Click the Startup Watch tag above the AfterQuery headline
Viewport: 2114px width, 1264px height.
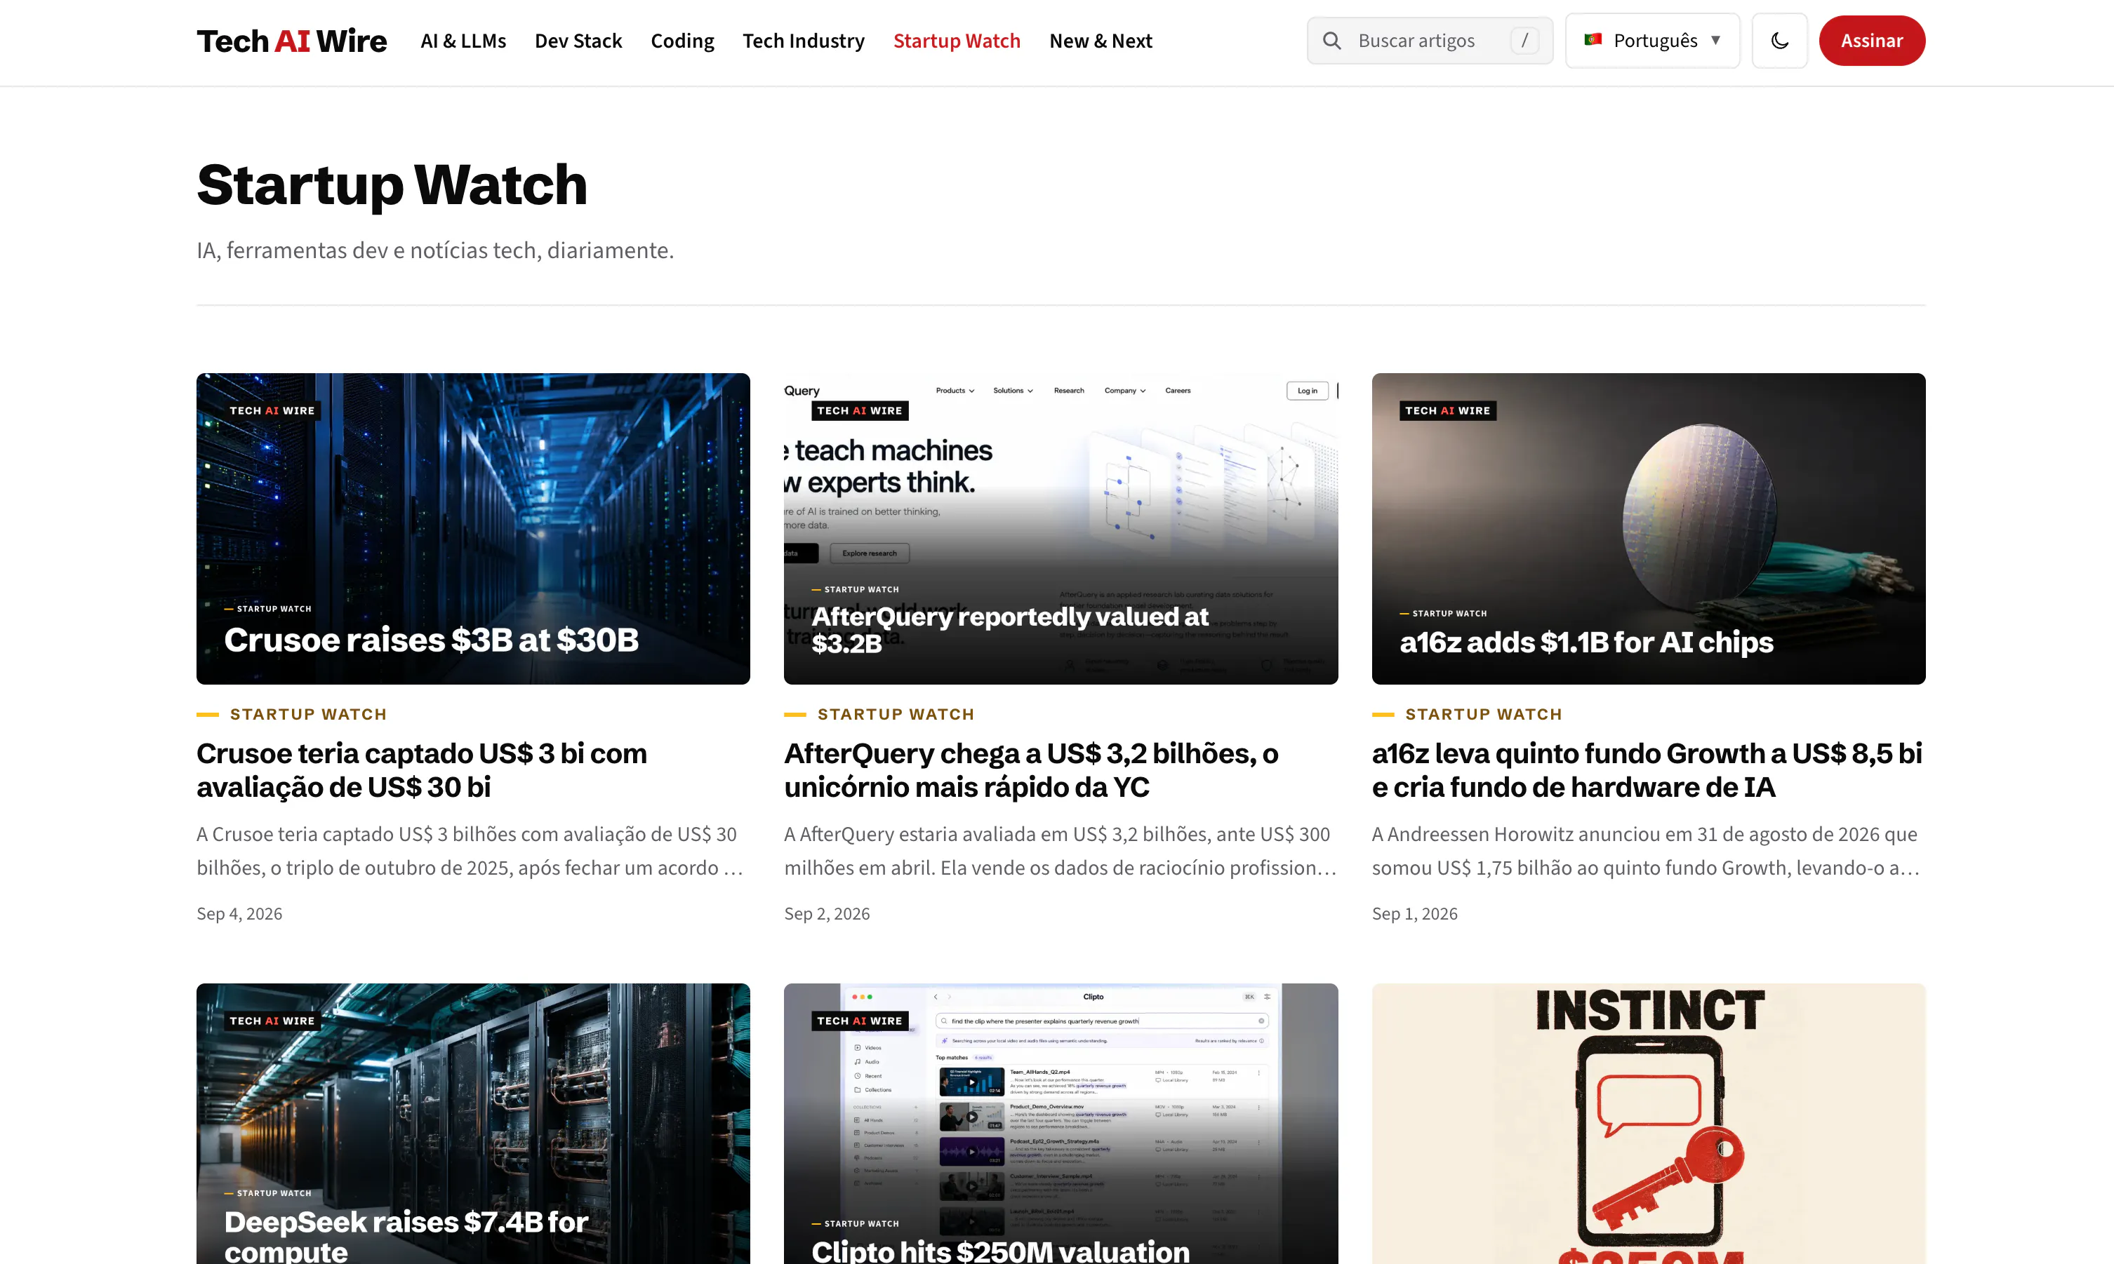(896, 714)
